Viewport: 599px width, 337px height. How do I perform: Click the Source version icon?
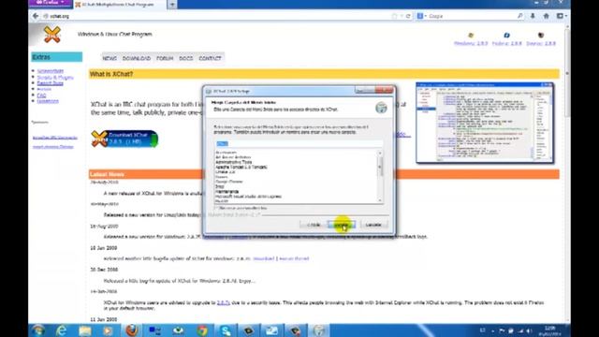[541, 36]
